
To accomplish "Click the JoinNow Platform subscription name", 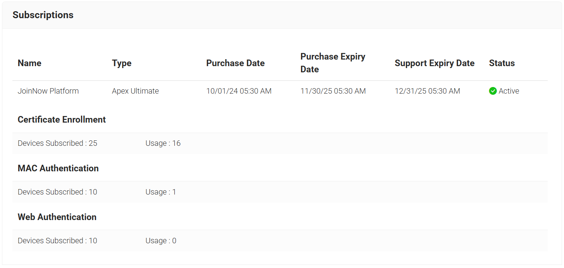I will [x=48, y=91].
